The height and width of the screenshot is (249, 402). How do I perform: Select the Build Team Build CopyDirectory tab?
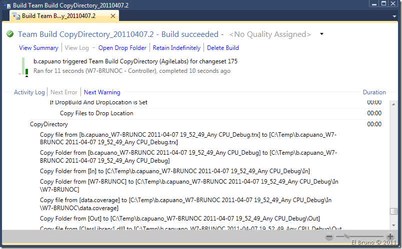pos(58,16)
